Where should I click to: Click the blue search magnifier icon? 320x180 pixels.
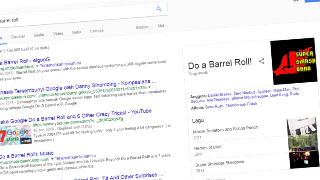[159, 9]
